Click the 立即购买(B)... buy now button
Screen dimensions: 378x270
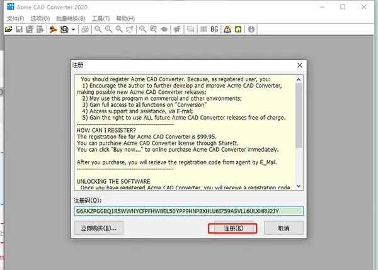pos(99,228)
